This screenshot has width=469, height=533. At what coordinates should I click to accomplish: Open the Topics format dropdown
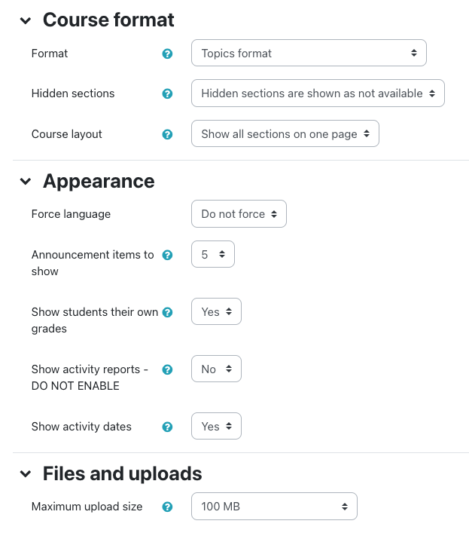(309, 54)
